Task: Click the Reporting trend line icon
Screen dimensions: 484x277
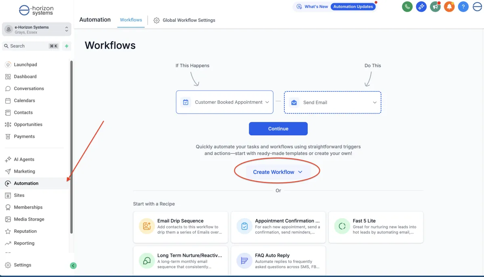Action: pos(8,243)
